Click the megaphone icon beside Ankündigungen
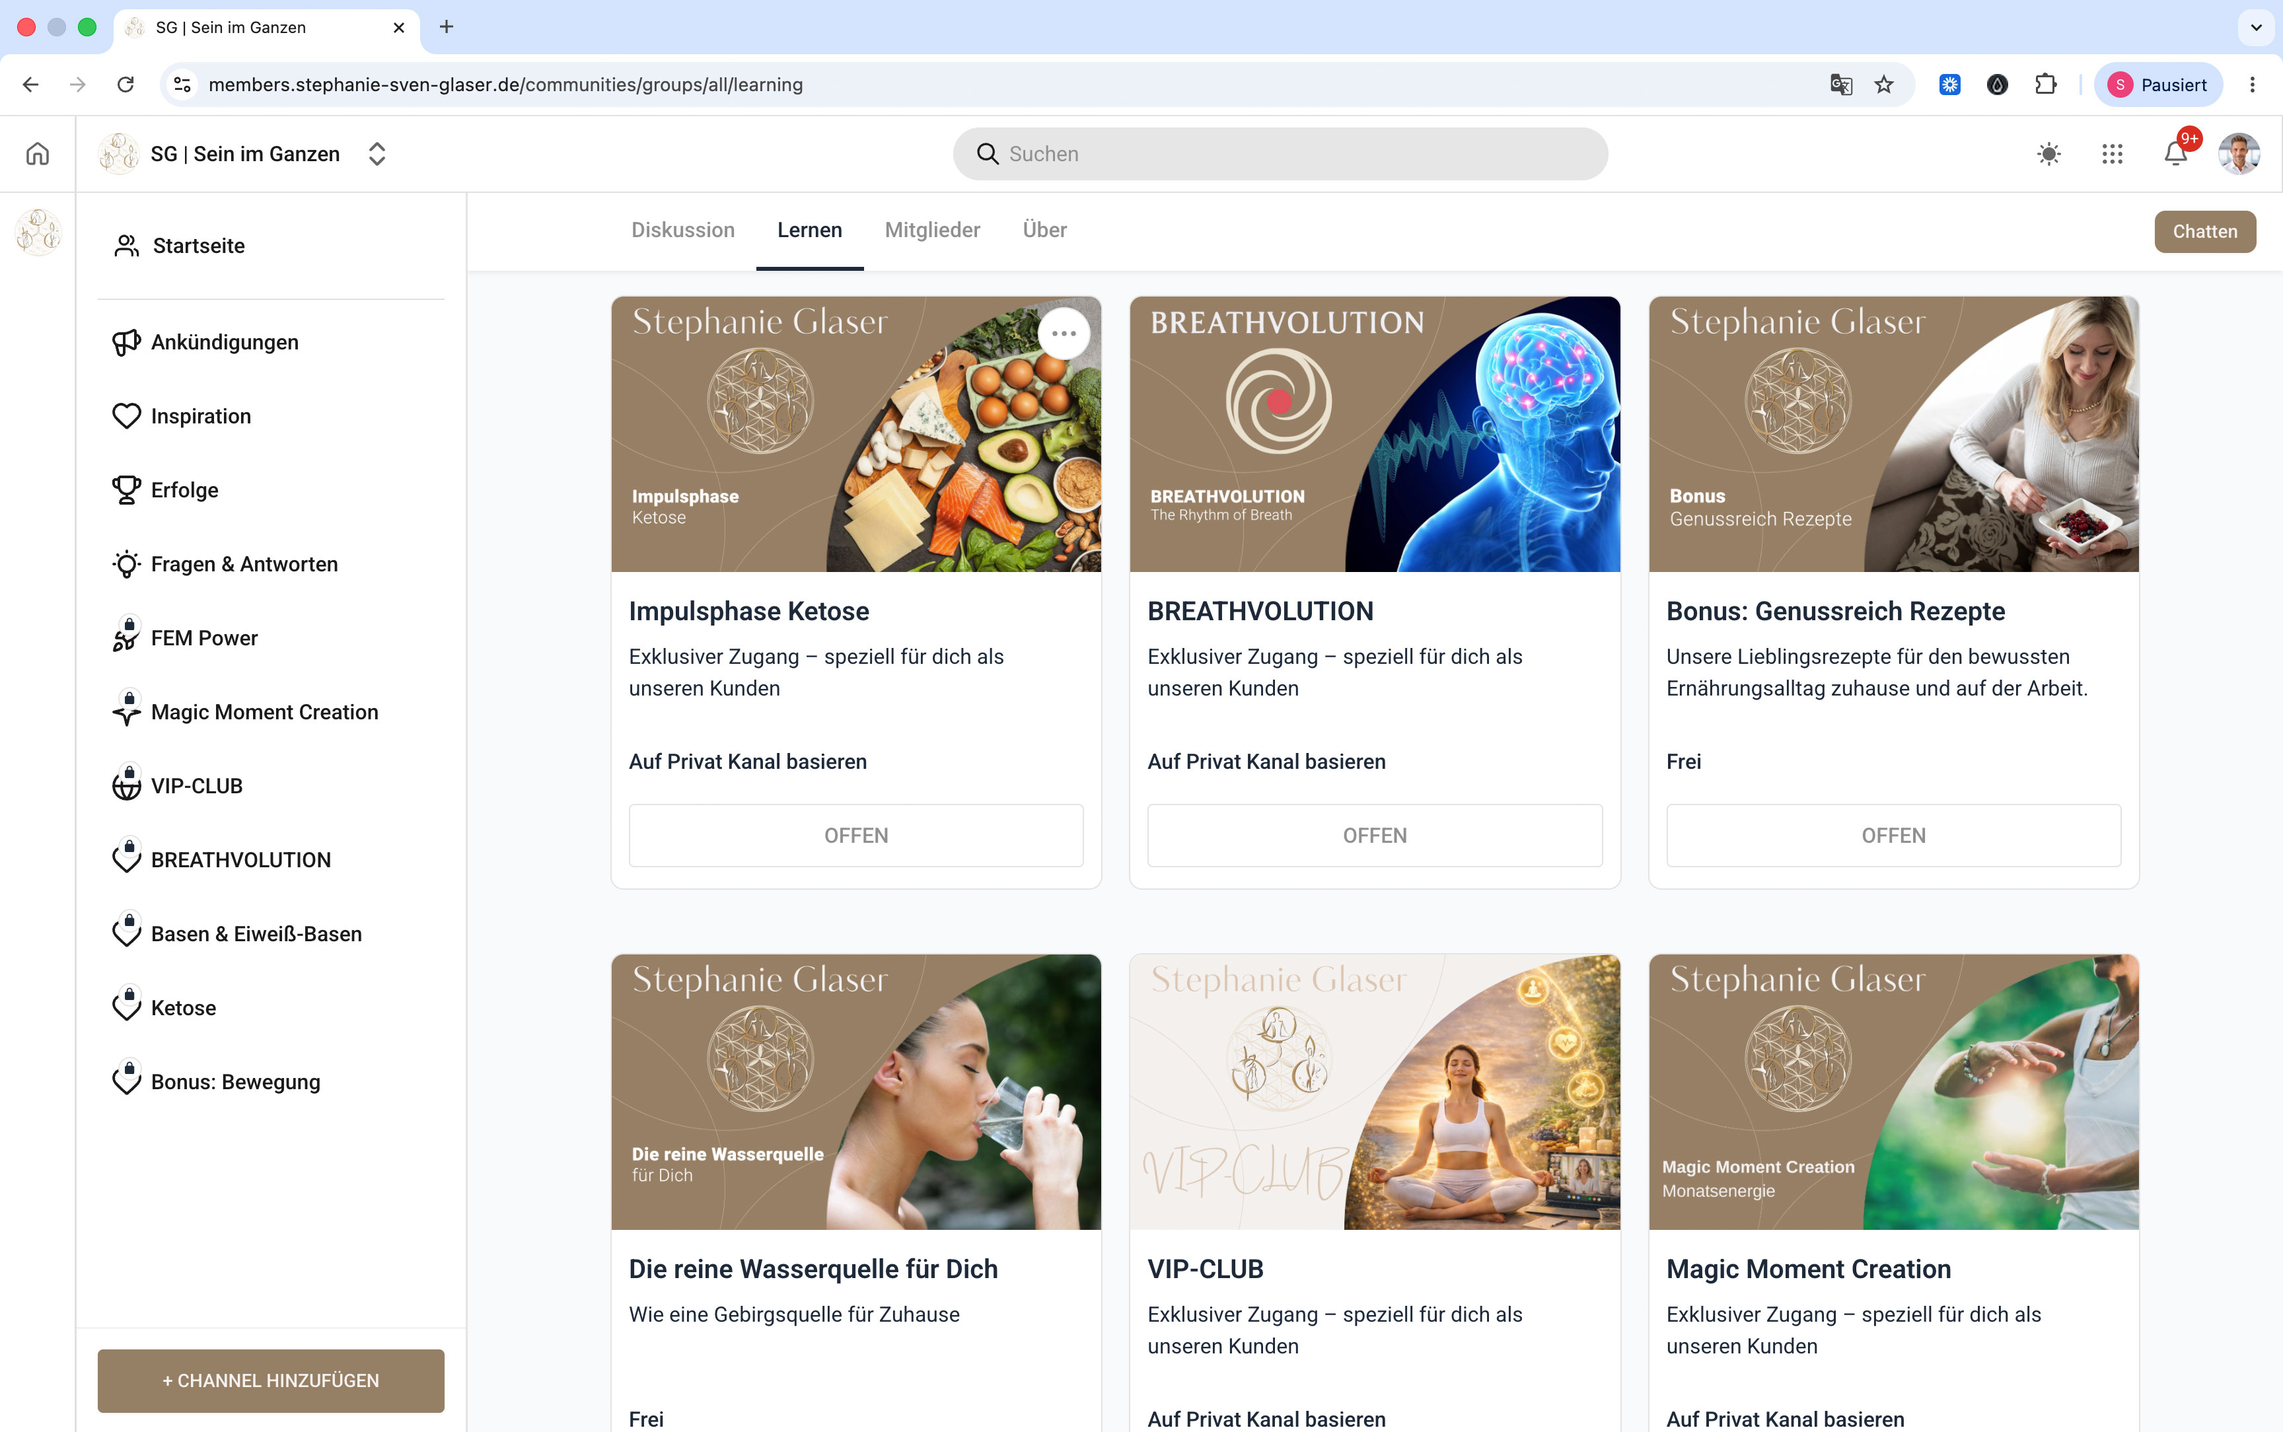Viewport: 2283px width, 1432px height. pyautogui.click(x=126, y=342)
